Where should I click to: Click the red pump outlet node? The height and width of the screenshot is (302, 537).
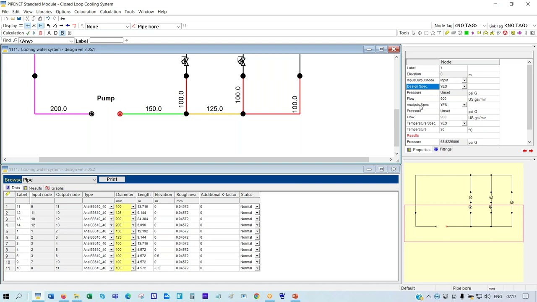pyautogui.click(x=120, y=114)
